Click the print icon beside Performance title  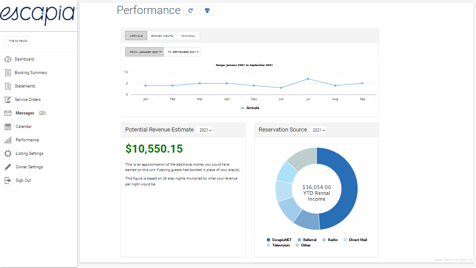pyautogui.click(x=207, y=10)
